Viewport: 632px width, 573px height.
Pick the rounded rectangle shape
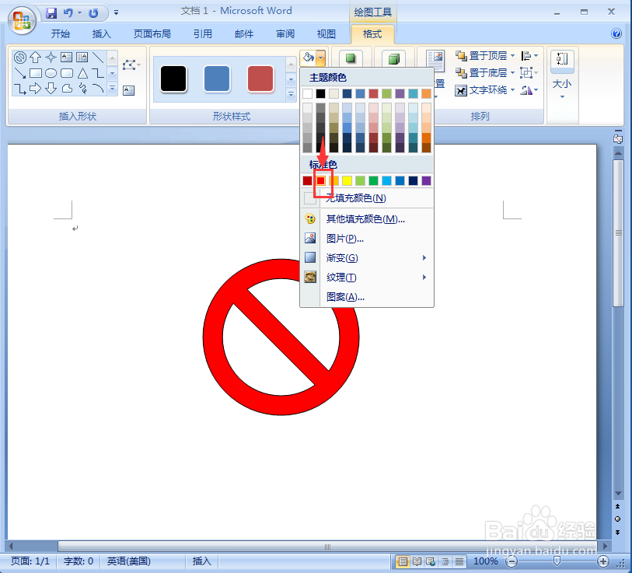coord(67,73)
